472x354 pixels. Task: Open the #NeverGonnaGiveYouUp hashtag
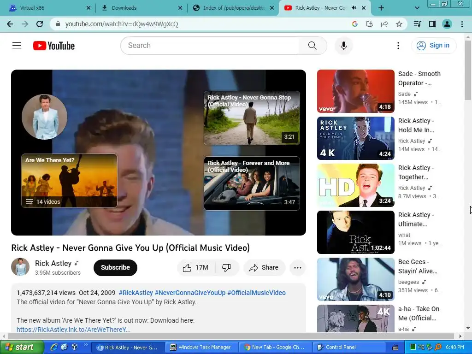[x=190, y=293]
